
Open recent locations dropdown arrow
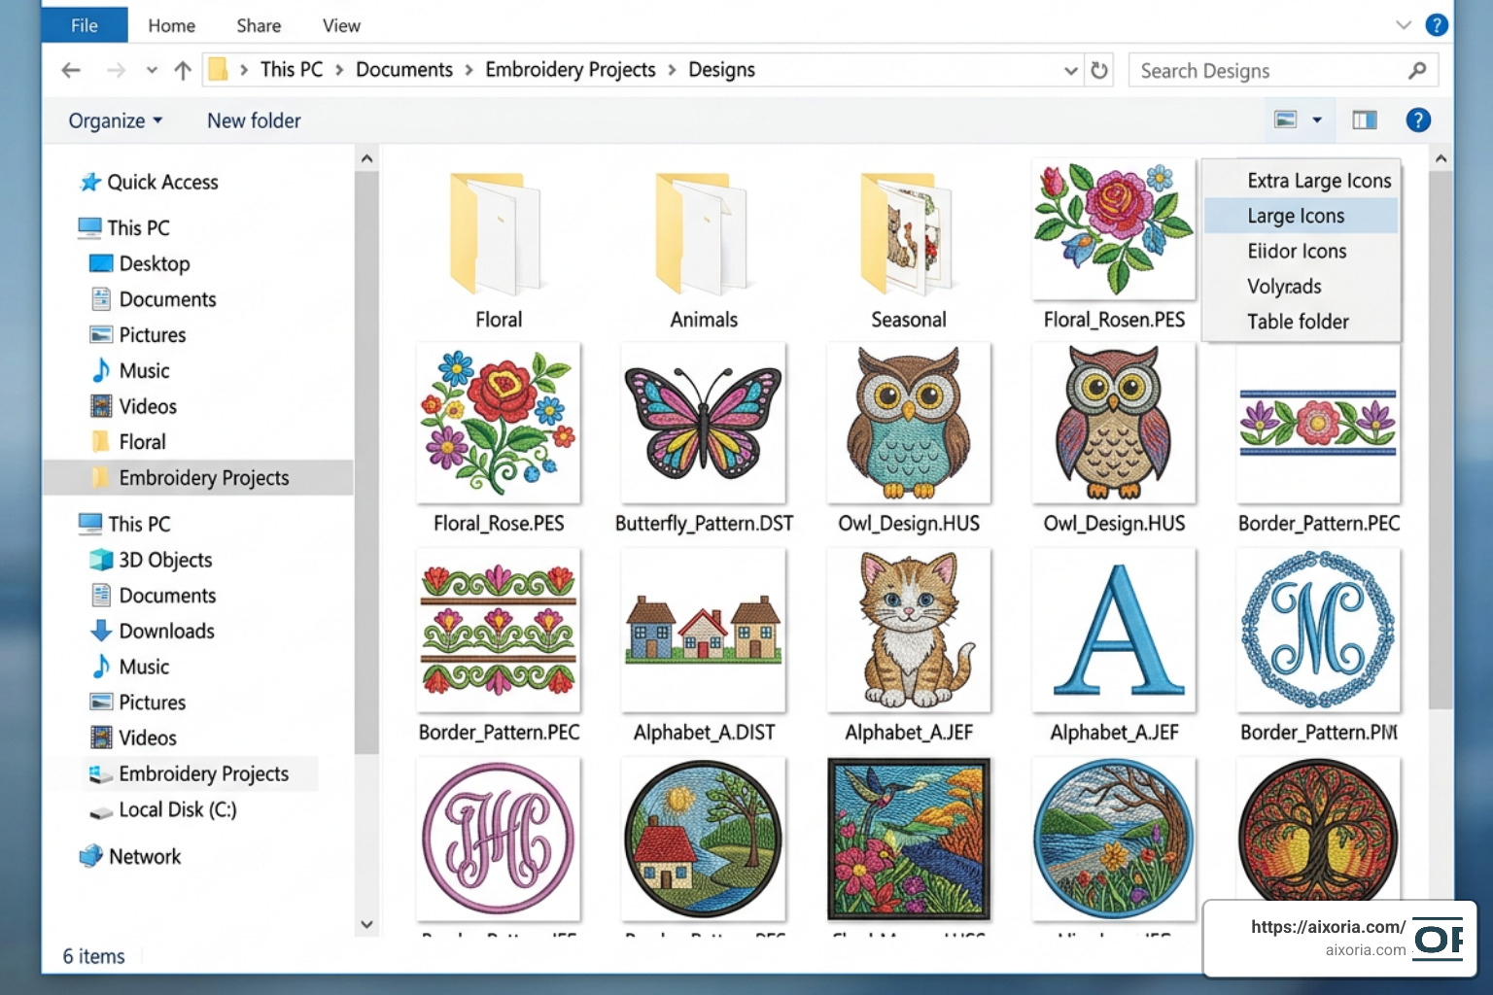pos(152,70)
